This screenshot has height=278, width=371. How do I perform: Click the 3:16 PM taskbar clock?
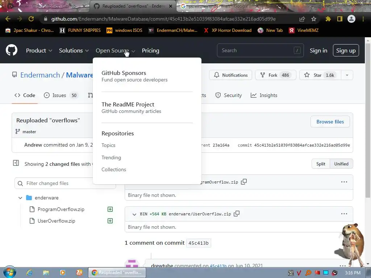click(353, 273)
